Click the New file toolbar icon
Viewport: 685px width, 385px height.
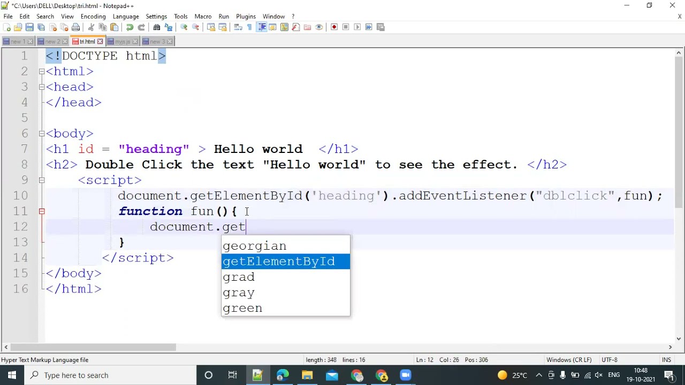(7, 27)
